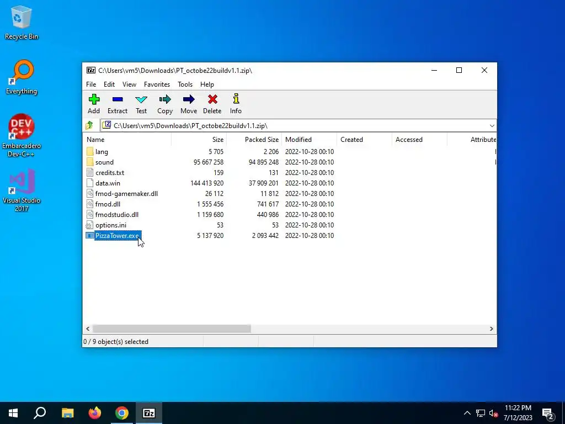Open the File menu
Viewport: 565px width, 424px height.
click(x=91, y=84)
